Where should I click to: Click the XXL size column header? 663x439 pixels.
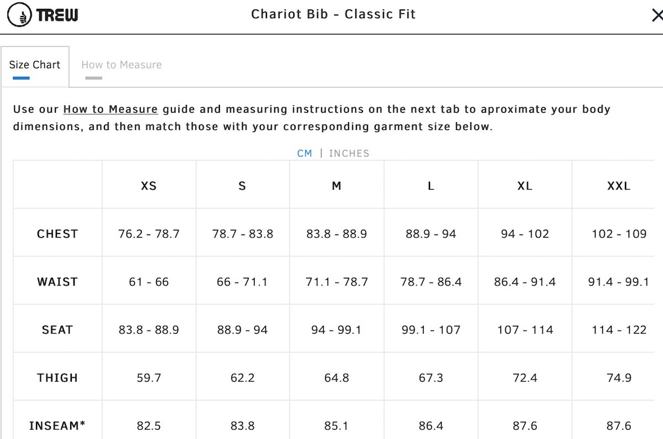pos(619,186)
